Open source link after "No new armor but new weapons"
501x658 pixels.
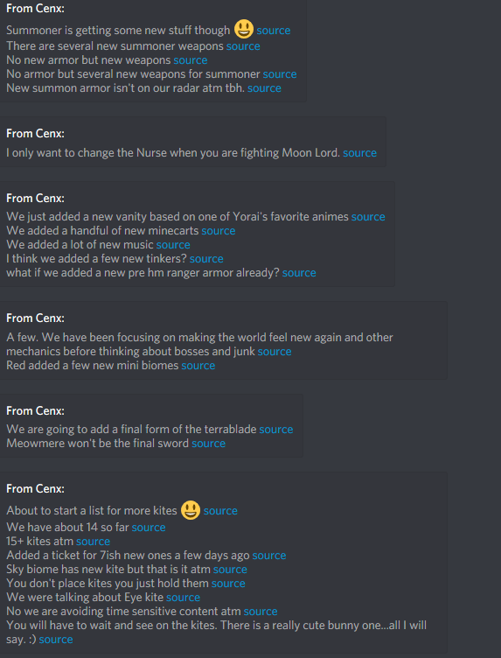tap(191, 60)
